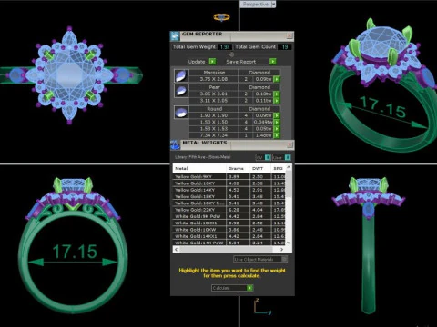This screenshot has height=327, width=437.
Task: Select the Yellow Gold:10KY row
Action: (229, 183)
